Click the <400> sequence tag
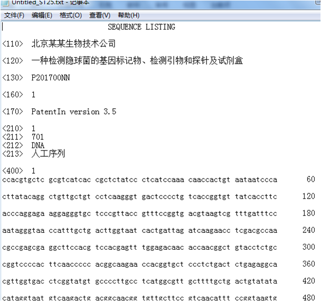Screen dimensions: 321x301 (12, 171)
